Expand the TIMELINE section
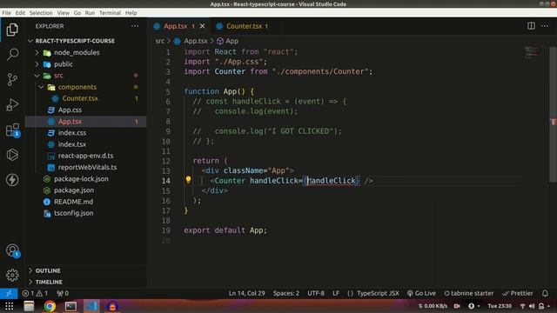 coord(49,282)
